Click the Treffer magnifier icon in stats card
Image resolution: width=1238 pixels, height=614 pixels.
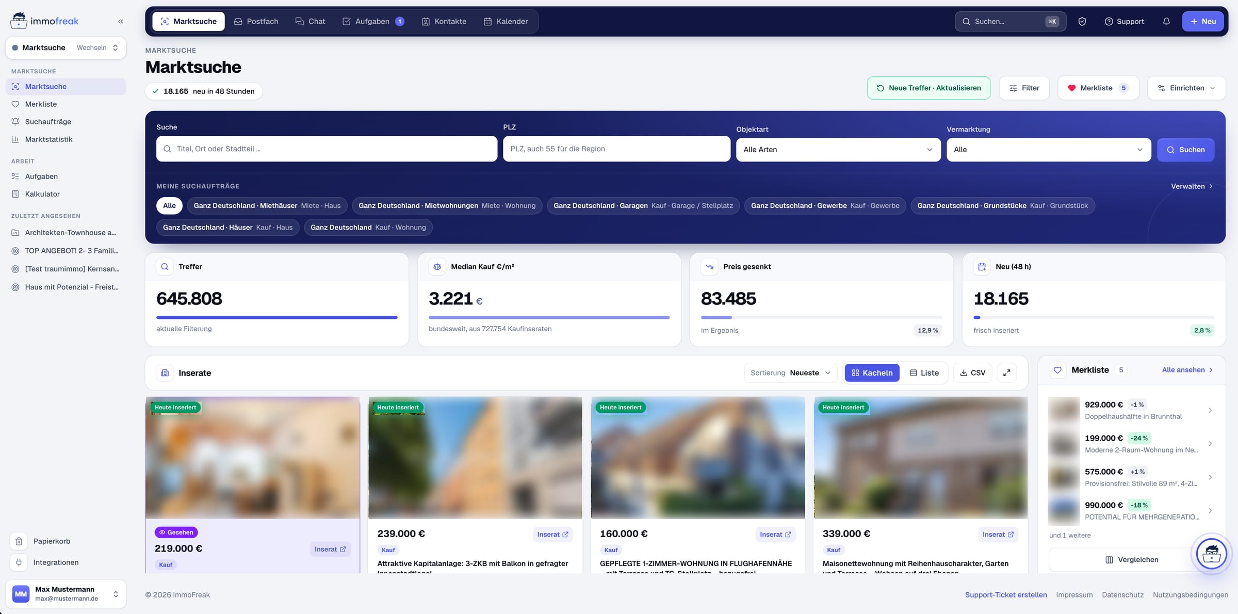coord(165,267)
